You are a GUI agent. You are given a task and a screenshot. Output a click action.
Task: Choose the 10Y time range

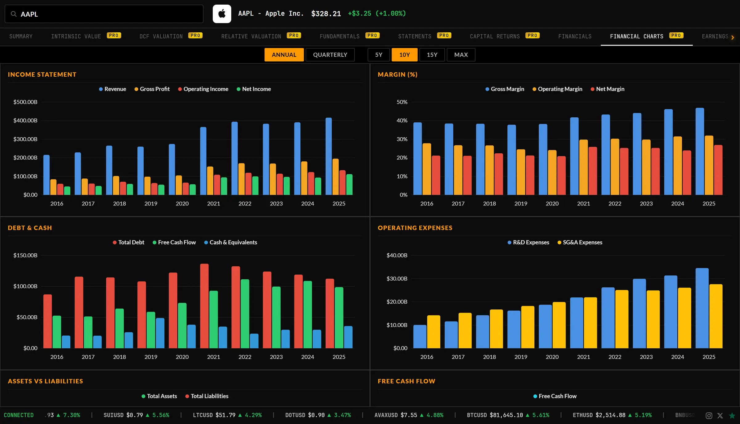[x=405, y=55]
